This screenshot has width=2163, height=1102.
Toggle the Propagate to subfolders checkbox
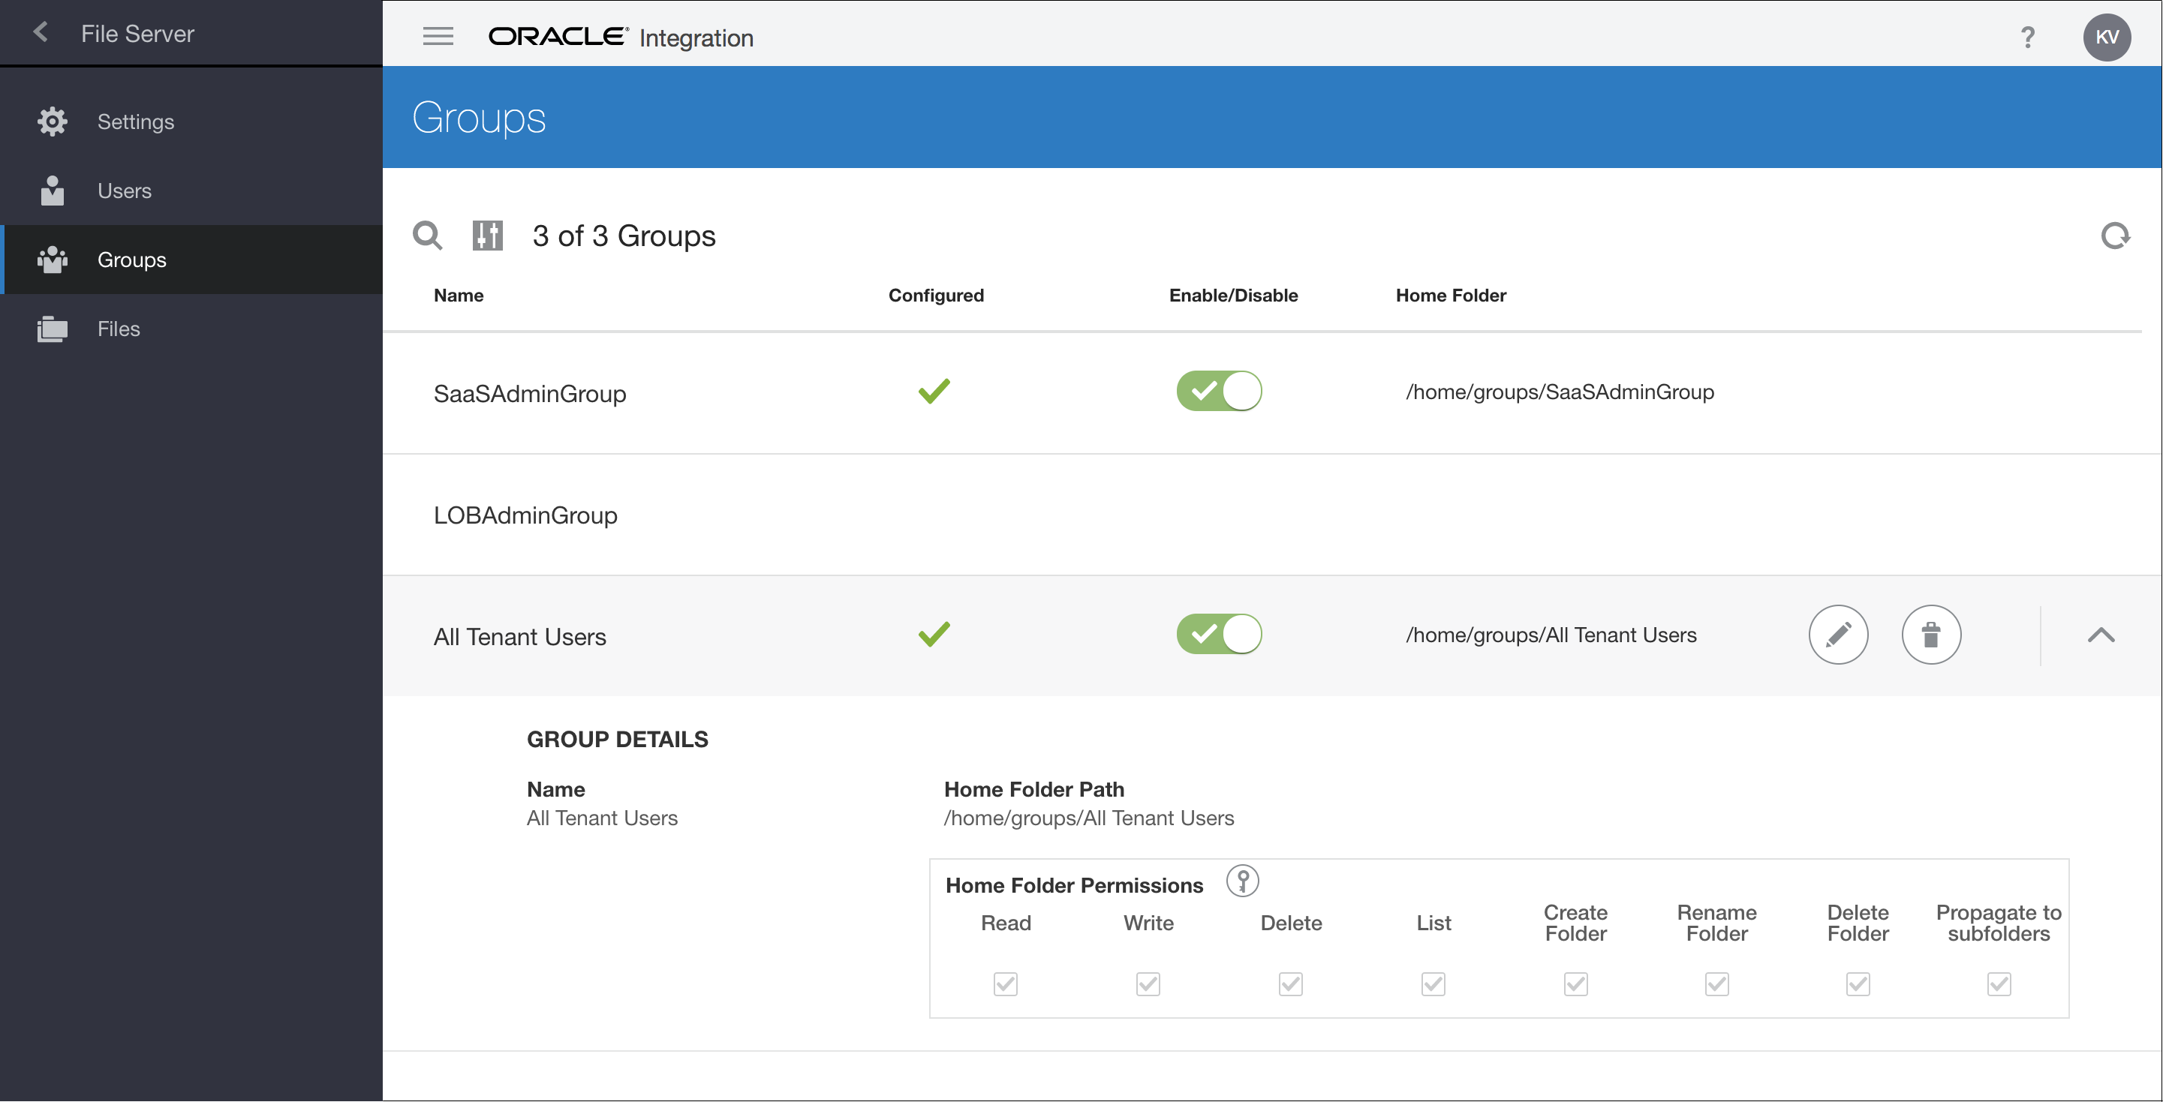point(1999,983)
